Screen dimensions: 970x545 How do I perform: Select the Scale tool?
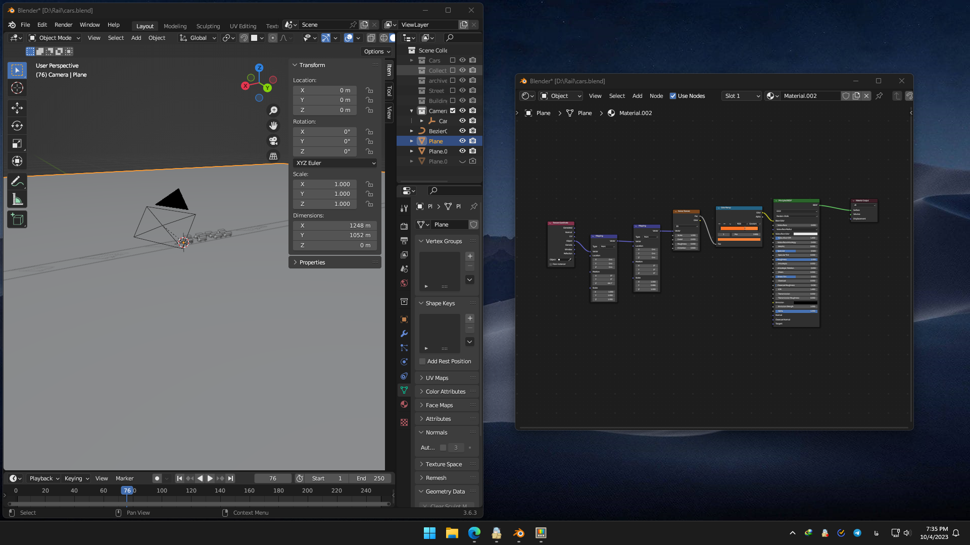pyautogui.click(x=17, y=143)
